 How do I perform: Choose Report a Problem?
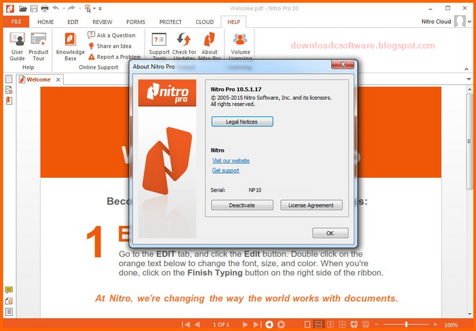pyautogui.click(x=114, y=57)
